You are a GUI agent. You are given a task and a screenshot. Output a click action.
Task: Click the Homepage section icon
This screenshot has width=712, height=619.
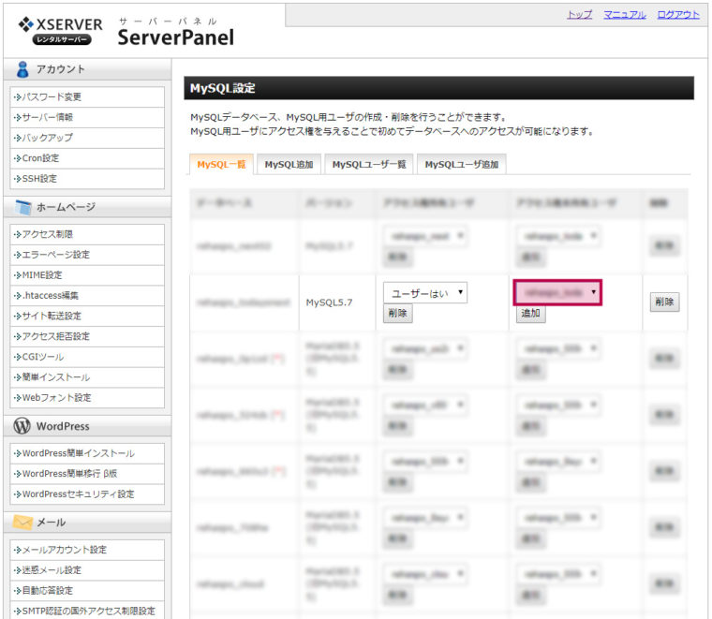click(23, 207)
